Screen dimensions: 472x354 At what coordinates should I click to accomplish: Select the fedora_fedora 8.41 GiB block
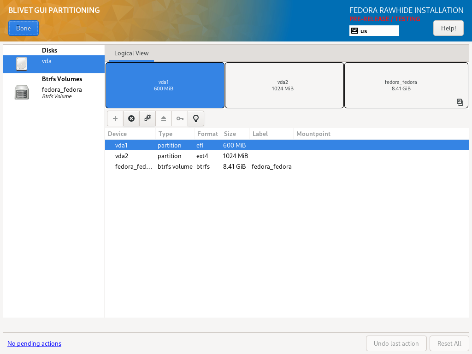(406, 85)
